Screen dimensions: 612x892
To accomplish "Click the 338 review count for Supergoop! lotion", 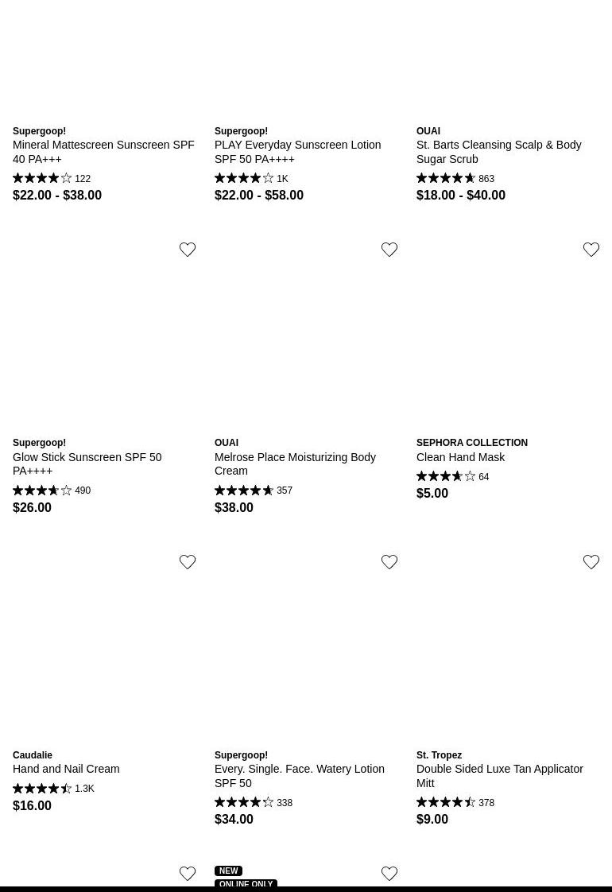I will click(285, 803).
